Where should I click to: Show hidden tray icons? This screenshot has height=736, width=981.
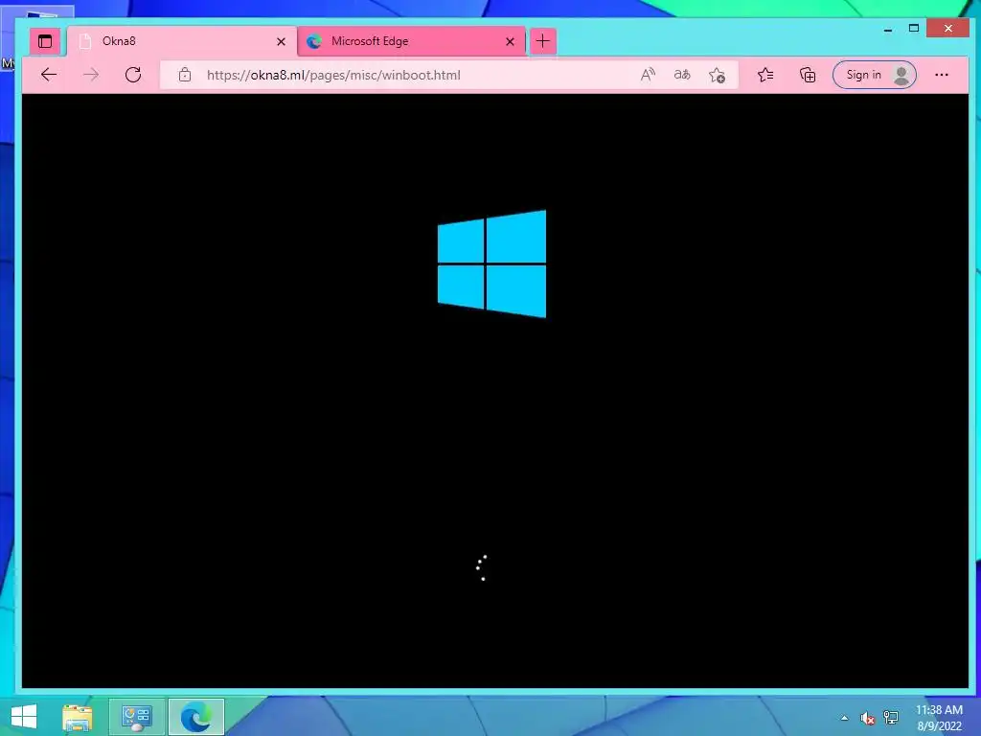click(845, 718)
